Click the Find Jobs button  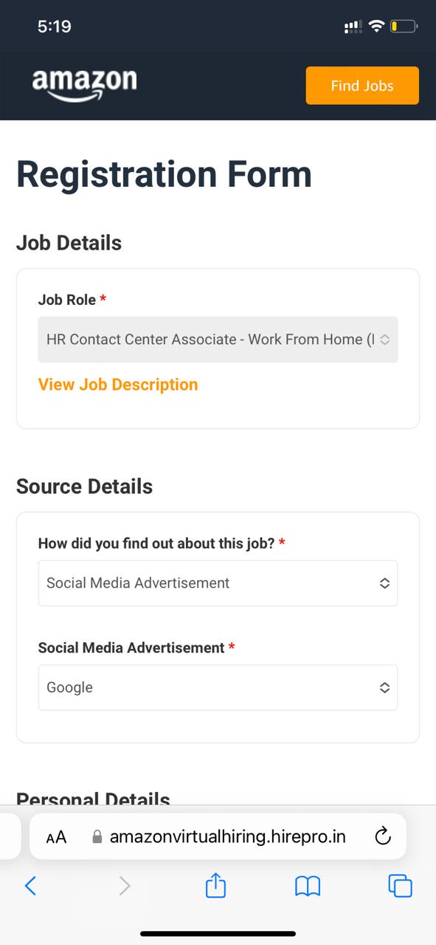pyautogui.click(x=362, y=86)
